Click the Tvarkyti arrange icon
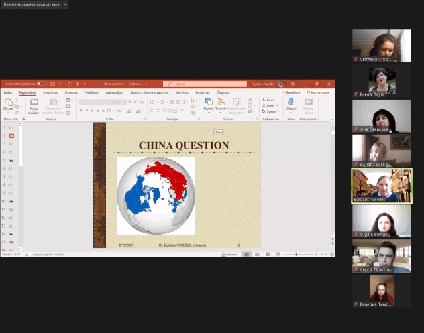Screen dimensions: 424x333 click(x=221, y=103)
